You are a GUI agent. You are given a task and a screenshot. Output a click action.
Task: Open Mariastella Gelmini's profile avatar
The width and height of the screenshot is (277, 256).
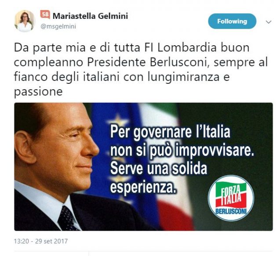click(x=24, y=21)
